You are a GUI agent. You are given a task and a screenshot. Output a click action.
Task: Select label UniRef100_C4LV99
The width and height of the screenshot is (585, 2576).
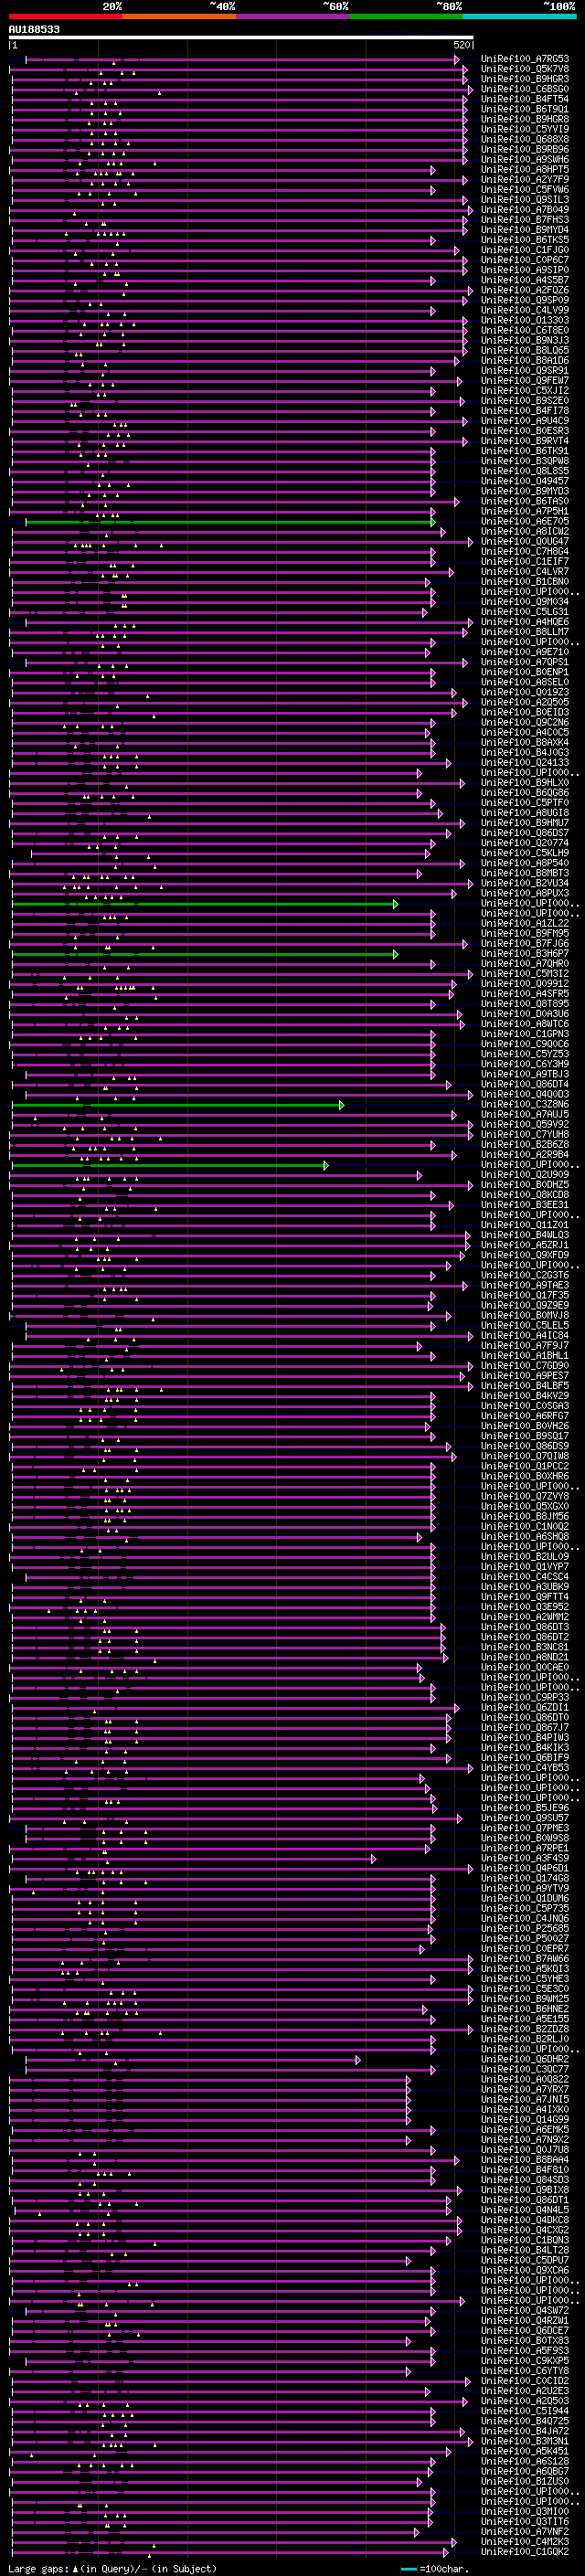coord(525,310)
